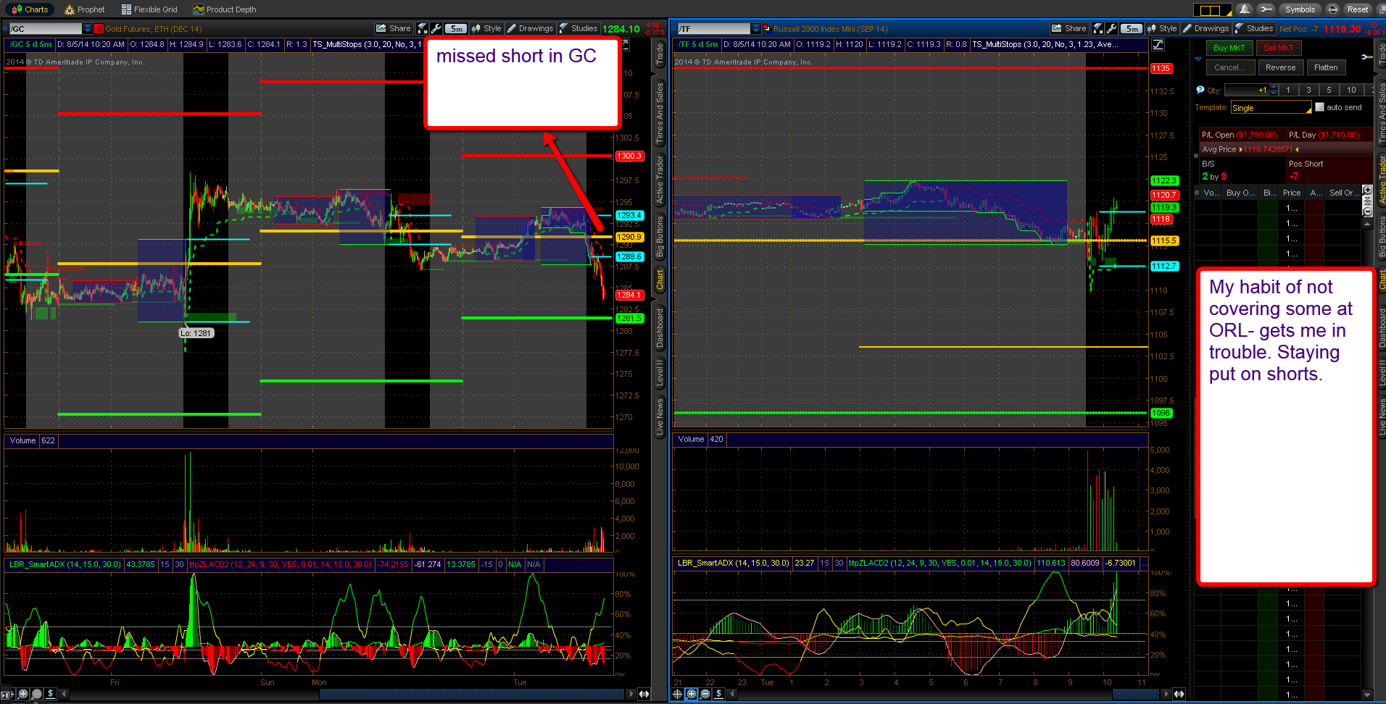
Task: Enable the auto send checkbox
Action: click(x=1319, y=107)
